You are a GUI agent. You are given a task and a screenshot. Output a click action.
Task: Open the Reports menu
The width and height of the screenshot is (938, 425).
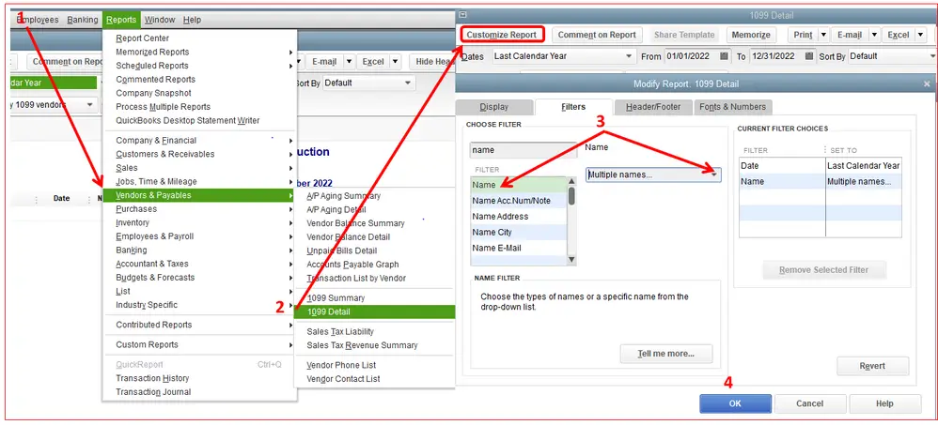[x=120, y=20]
